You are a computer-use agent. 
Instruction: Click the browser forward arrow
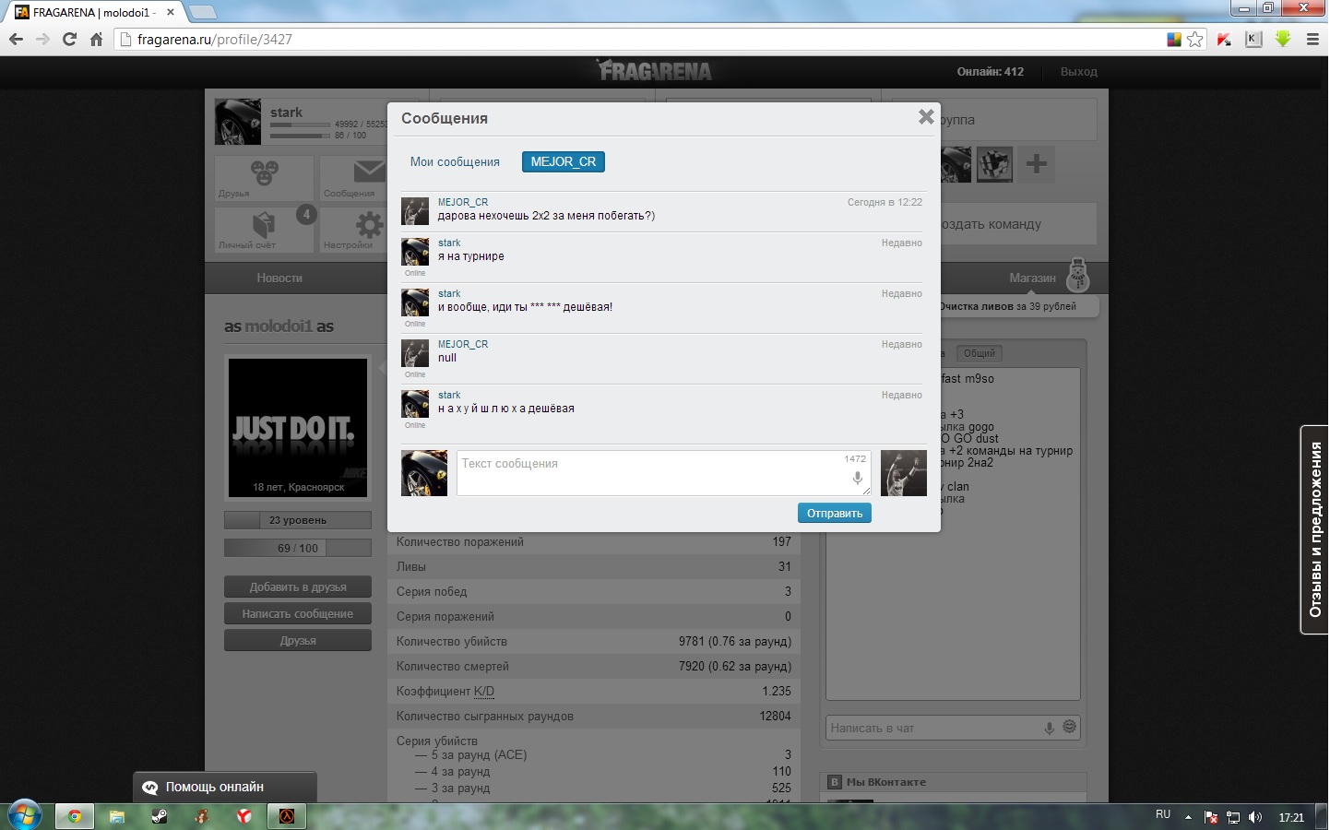tap(42, 39)
